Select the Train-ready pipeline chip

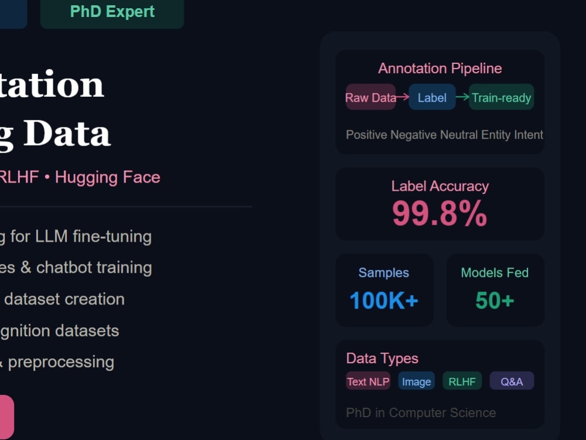click(x=501, y=97)
